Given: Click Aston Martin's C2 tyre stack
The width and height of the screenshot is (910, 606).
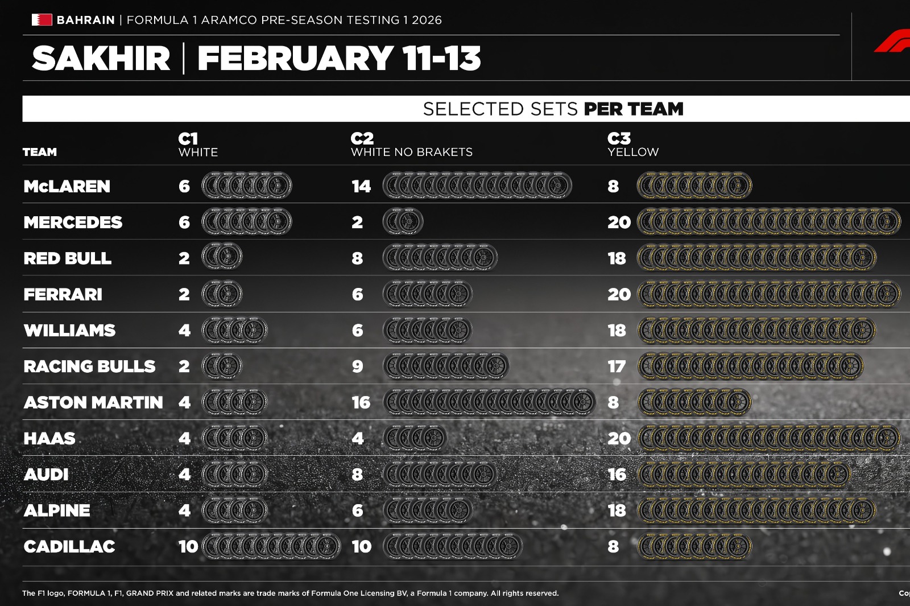Looking at the screenshot, I should coord(490,402).
